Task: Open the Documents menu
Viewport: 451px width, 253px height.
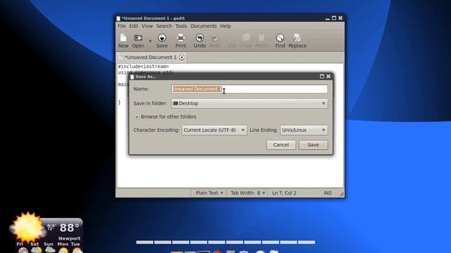Action: (204, 26)
